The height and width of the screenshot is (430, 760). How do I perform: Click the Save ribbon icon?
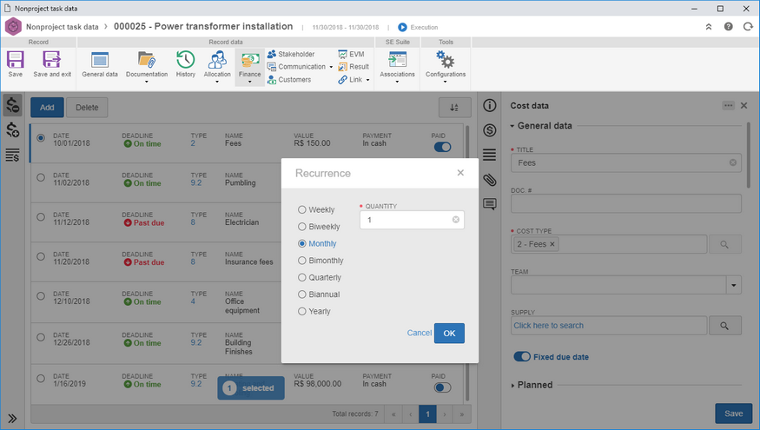pos(15,60)
